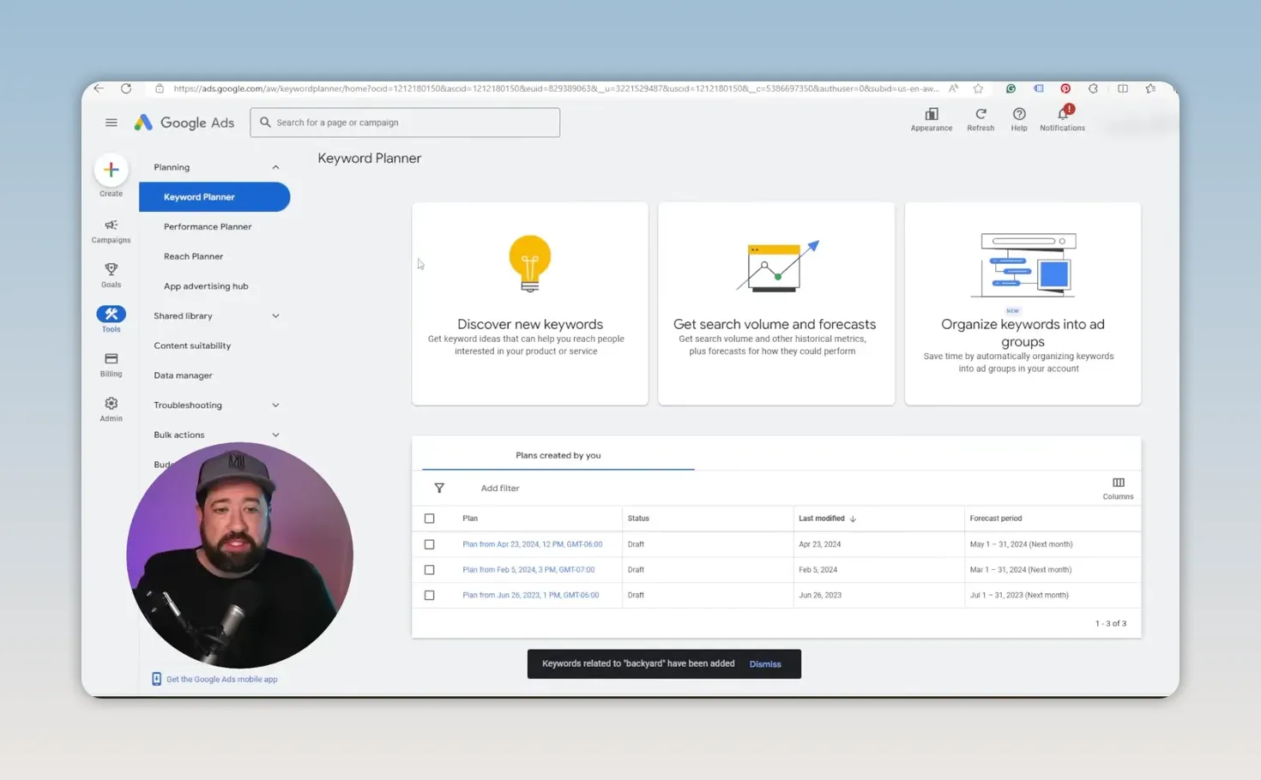Click the ad groups organizer illustration
Viewport: 1261px width, 780px height.
[1023, 266]
